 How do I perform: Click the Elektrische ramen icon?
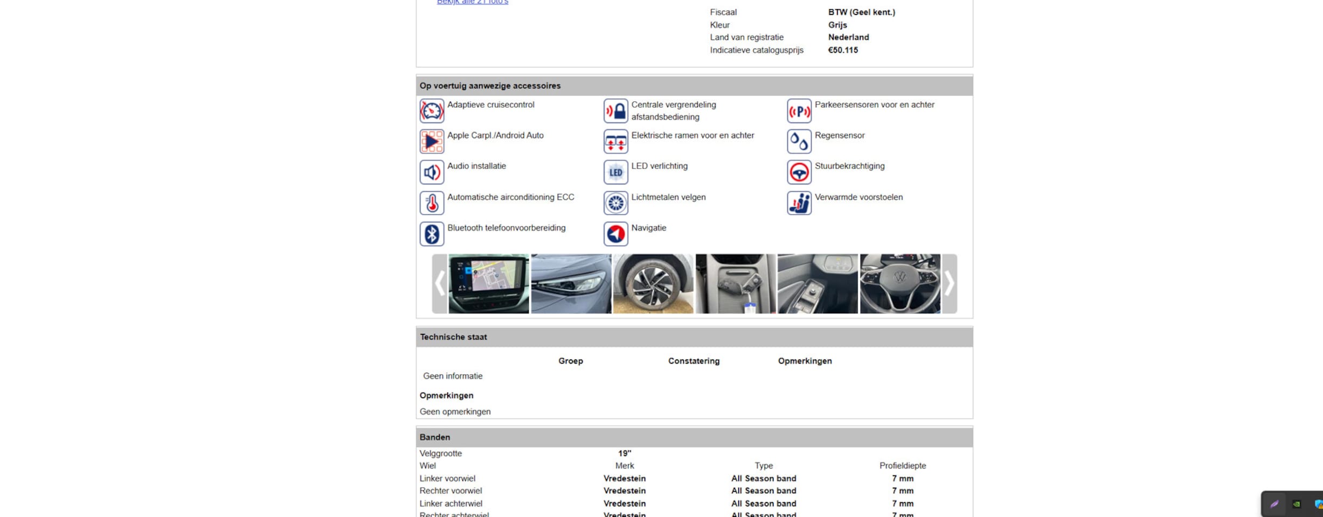click(615, 142)
